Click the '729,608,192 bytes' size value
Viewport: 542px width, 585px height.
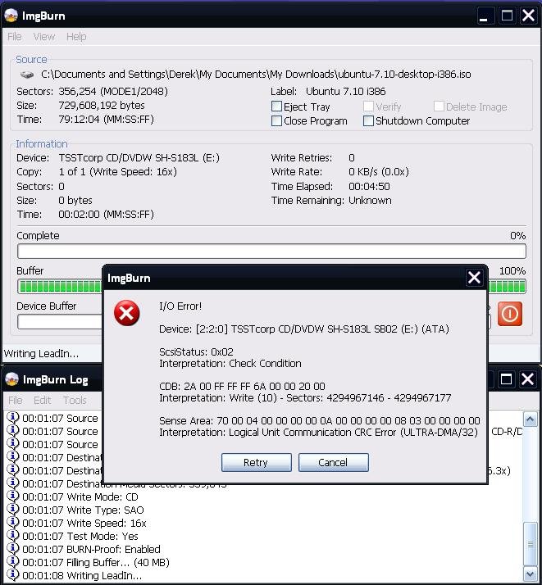click(102, 105)
